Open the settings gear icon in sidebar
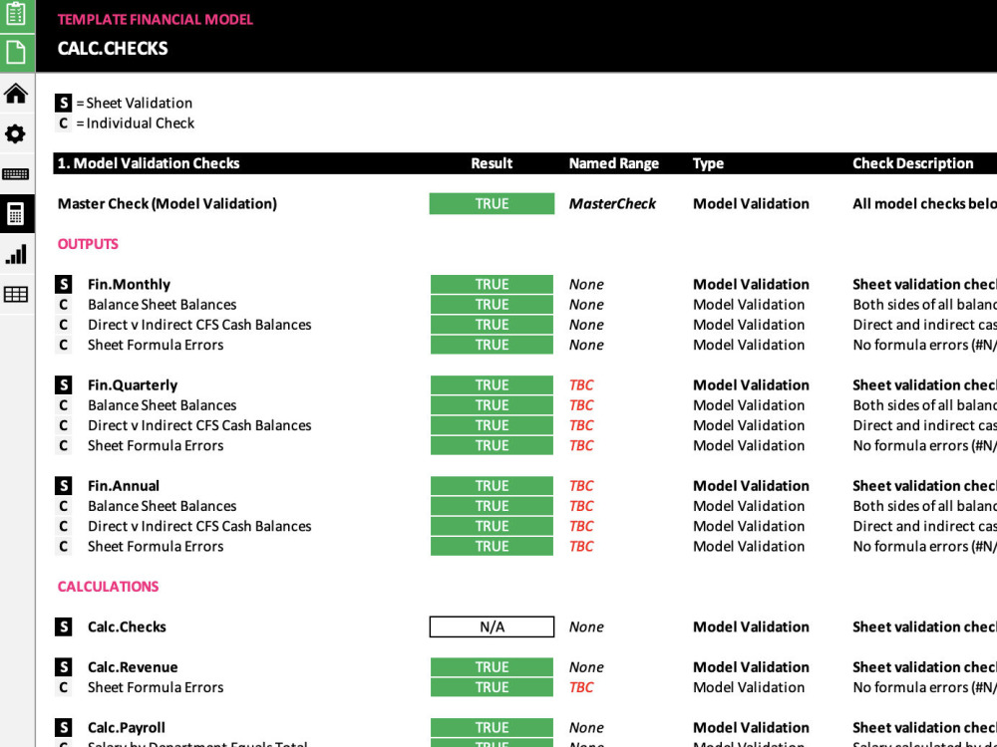 point(15,134)
